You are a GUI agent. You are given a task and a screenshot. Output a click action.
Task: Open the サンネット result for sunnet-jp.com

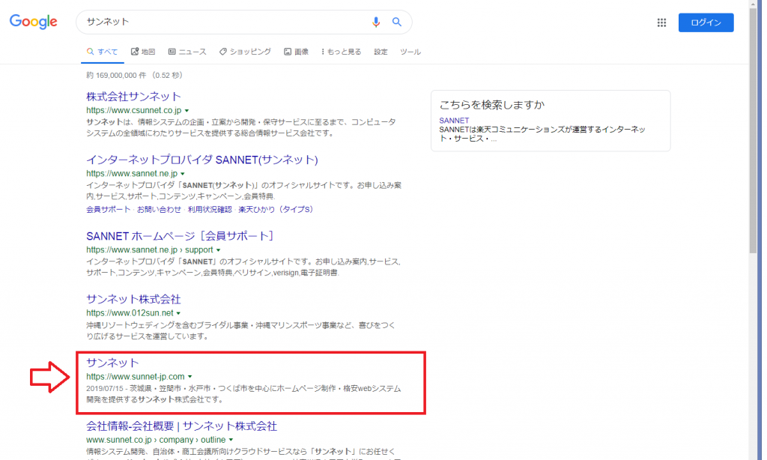coord(112,363)
